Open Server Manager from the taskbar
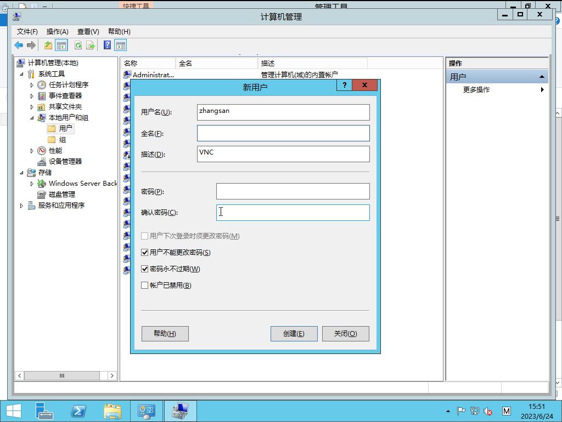The image size is (562, 422). coord(44,410)
